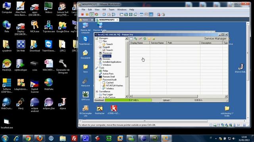Open the TeamViewer icon inside the VM
The image size is (254, 142).
pyautogui.click(x=85, y=41)
